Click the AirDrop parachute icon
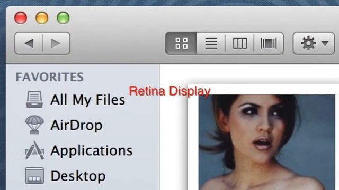 pos(34,125)
